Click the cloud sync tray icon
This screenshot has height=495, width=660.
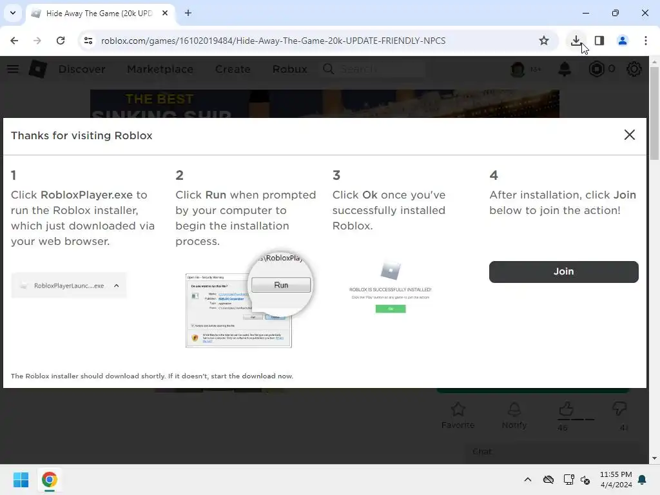tap(548, 480)
